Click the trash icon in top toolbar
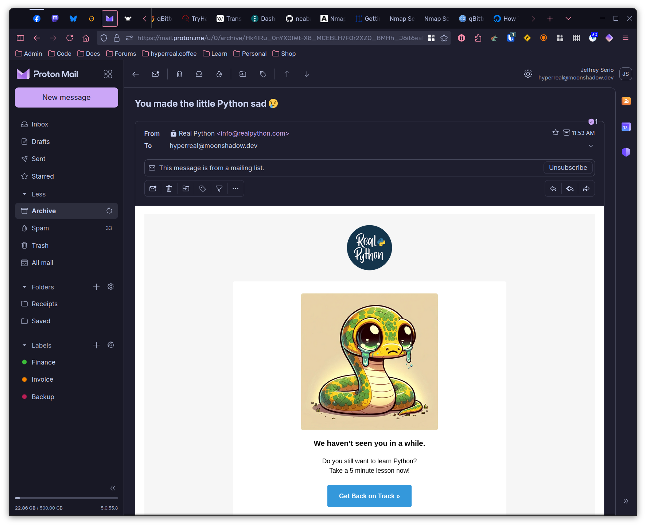 tap(179, 74)
